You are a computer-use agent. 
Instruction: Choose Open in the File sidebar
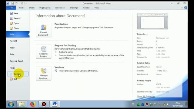click(x=14, y=23)
